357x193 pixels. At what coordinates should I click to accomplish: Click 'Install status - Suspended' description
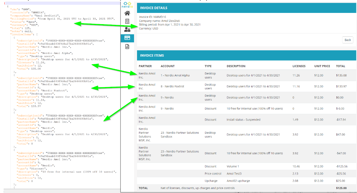(244, 120)
